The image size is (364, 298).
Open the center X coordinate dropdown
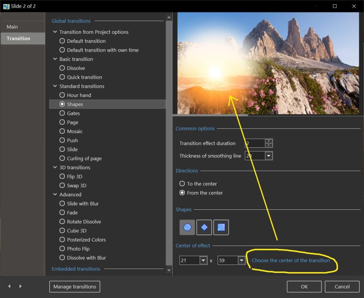(203, 261)
